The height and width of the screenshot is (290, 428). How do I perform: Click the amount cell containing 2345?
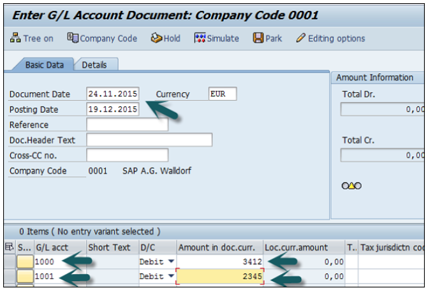[221, 276]
